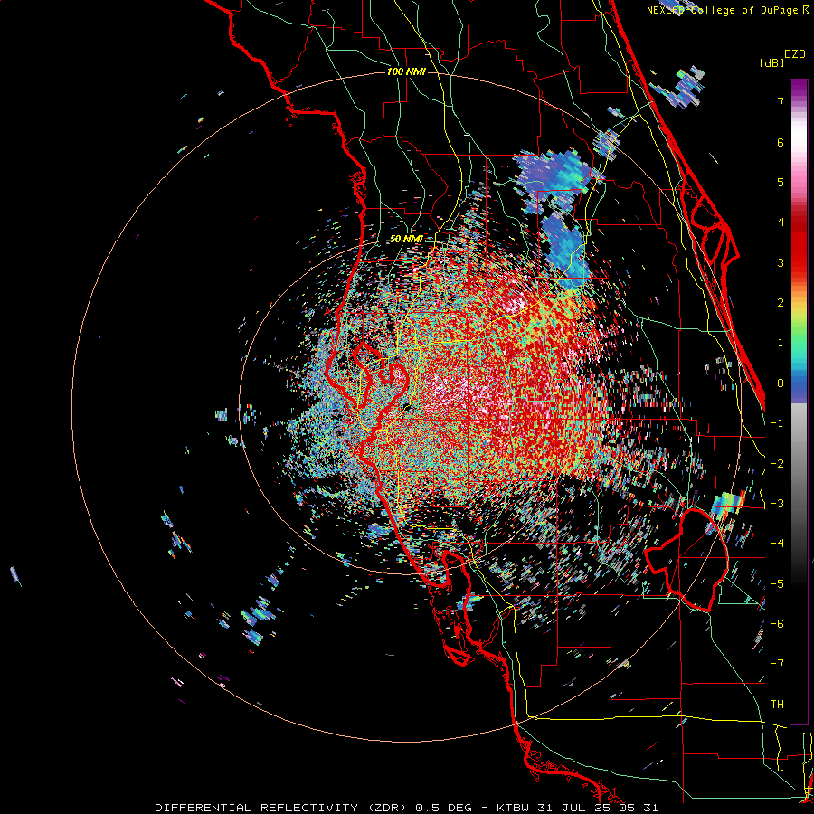This screenshot has width=814, height=814.
Task: Click the TH threshold label on scale
Action: tap(777, 705)
